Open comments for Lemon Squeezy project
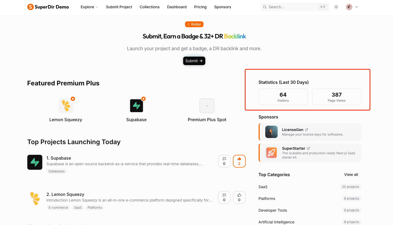 pyautogui.click(x=224, y=198)
